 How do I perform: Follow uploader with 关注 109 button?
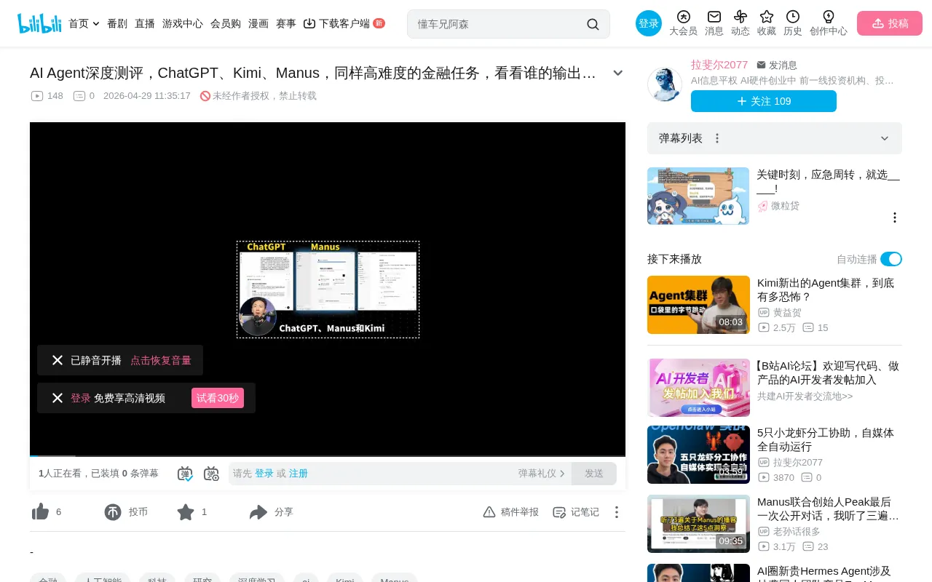coord(764,101)
